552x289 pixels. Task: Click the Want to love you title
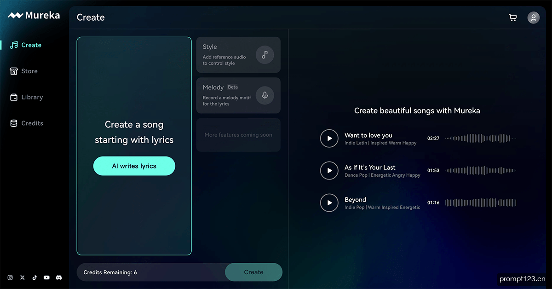point(368,135)
